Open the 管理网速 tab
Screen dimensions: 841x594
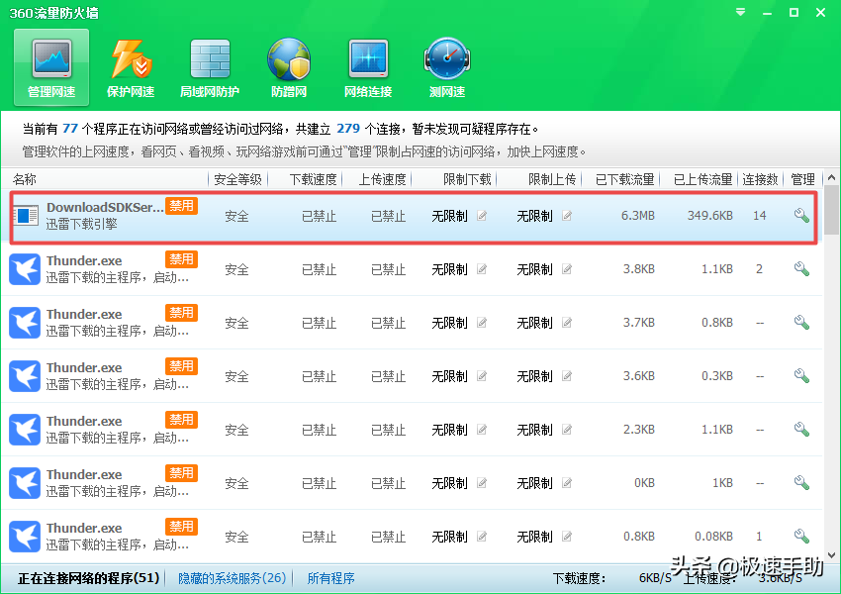pyautogui.click(x=51, y=67)
